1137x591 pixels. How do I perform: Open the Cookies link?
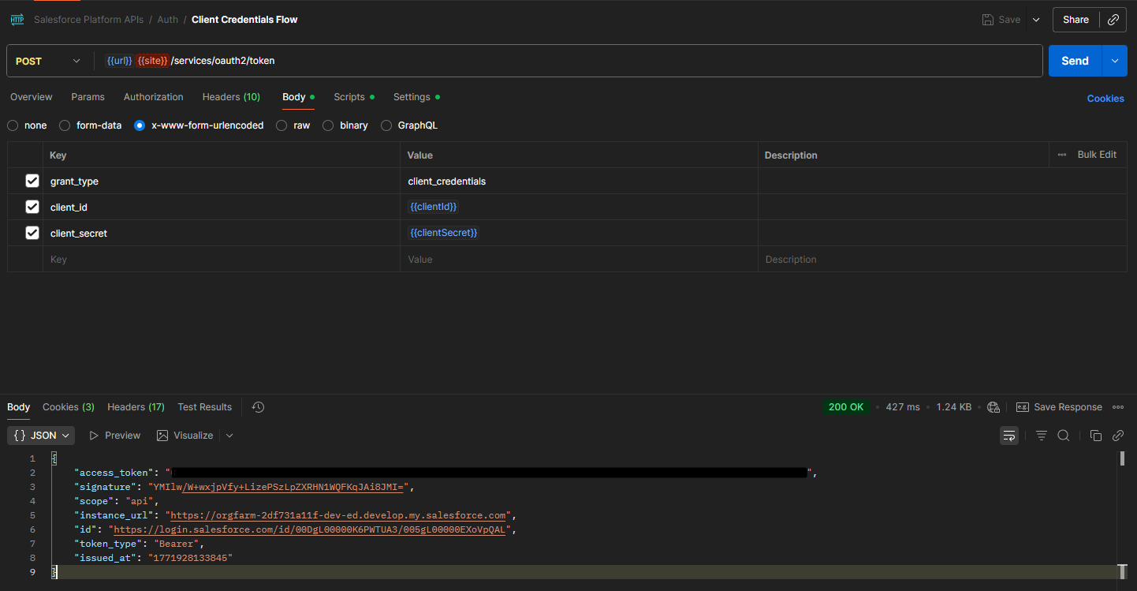click(x=1105, y=99)
